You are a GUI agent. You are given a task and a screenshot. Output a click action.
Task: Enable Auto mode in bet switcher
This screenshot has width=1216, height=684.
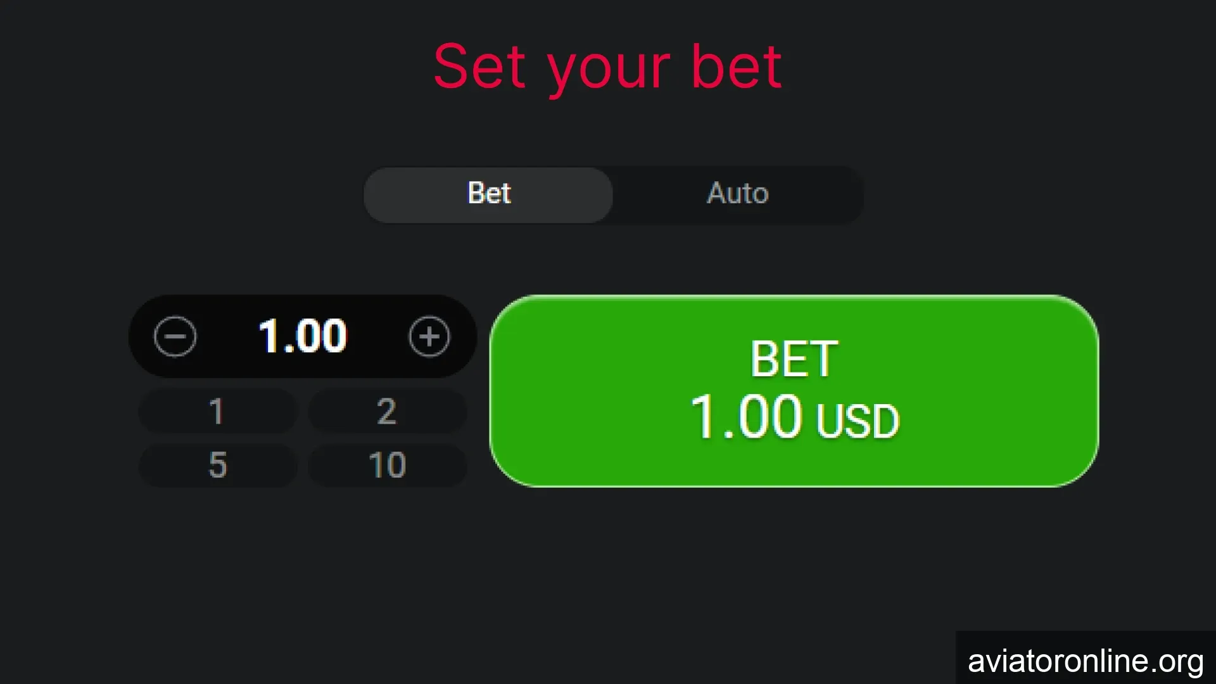click(737, 194)
